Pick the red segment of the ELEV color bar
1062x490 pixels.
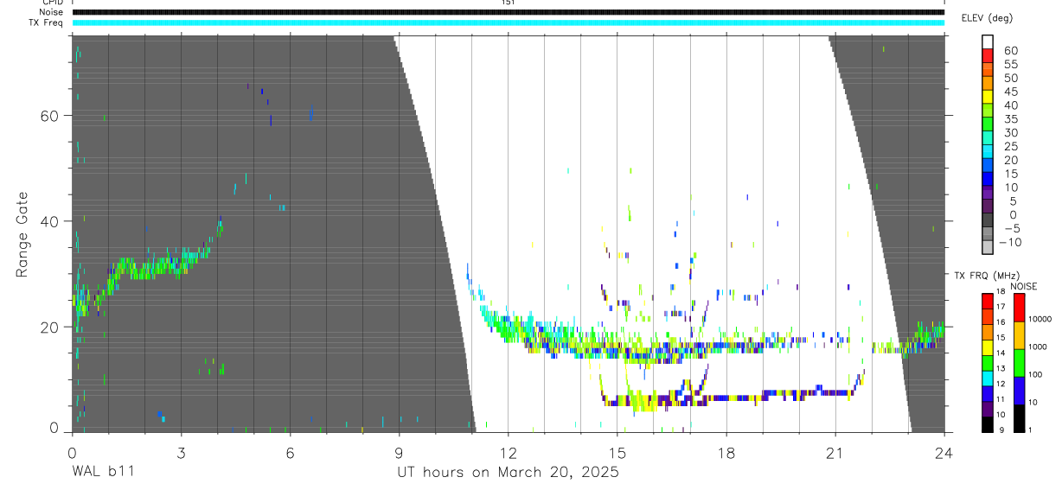tap(988, 56)
